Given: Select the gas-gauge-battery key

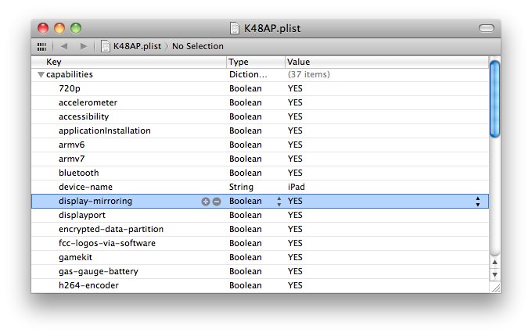Looking at the screenshot, I should (99, 272).
